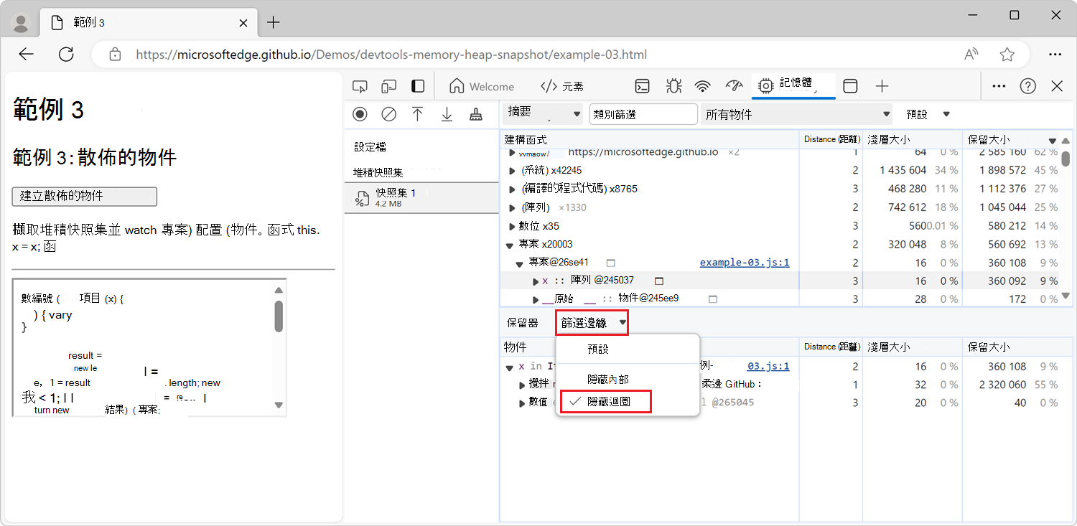Screen dimensions: 1077x526
Task: Open the 摘要 view dropdown
Action: (x=544, y=113)
